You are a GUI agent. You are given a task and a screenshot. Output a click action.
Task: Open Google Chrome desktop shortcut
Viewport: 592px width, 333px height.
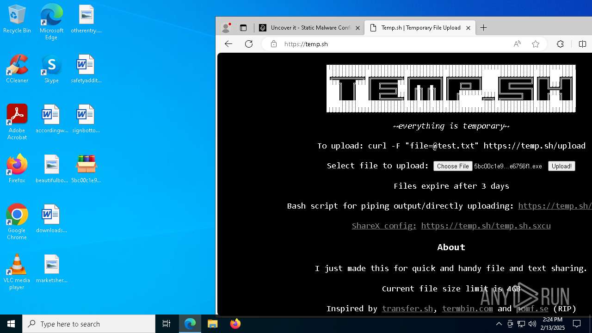(17, 222)
